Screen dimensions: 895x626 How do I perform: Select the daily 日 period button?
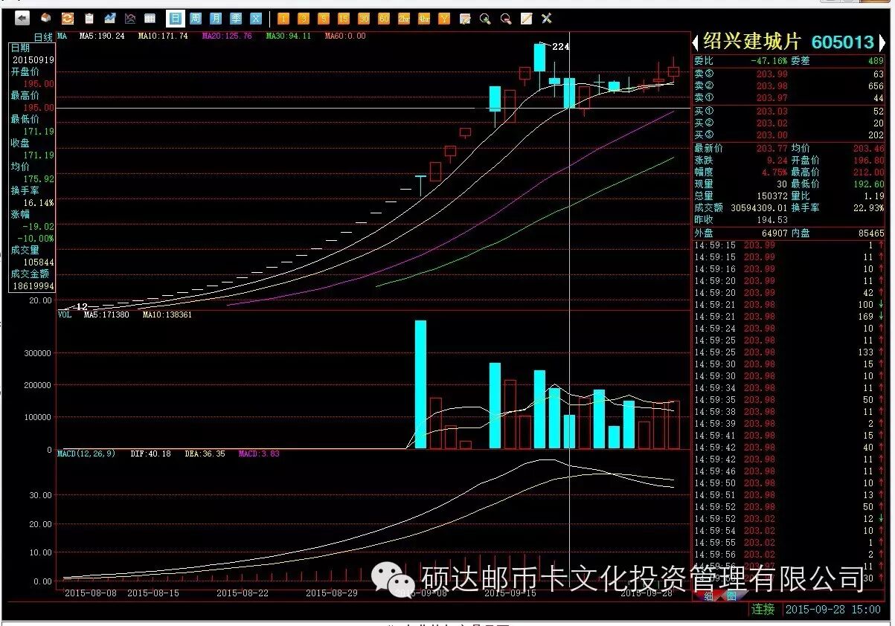175,18
